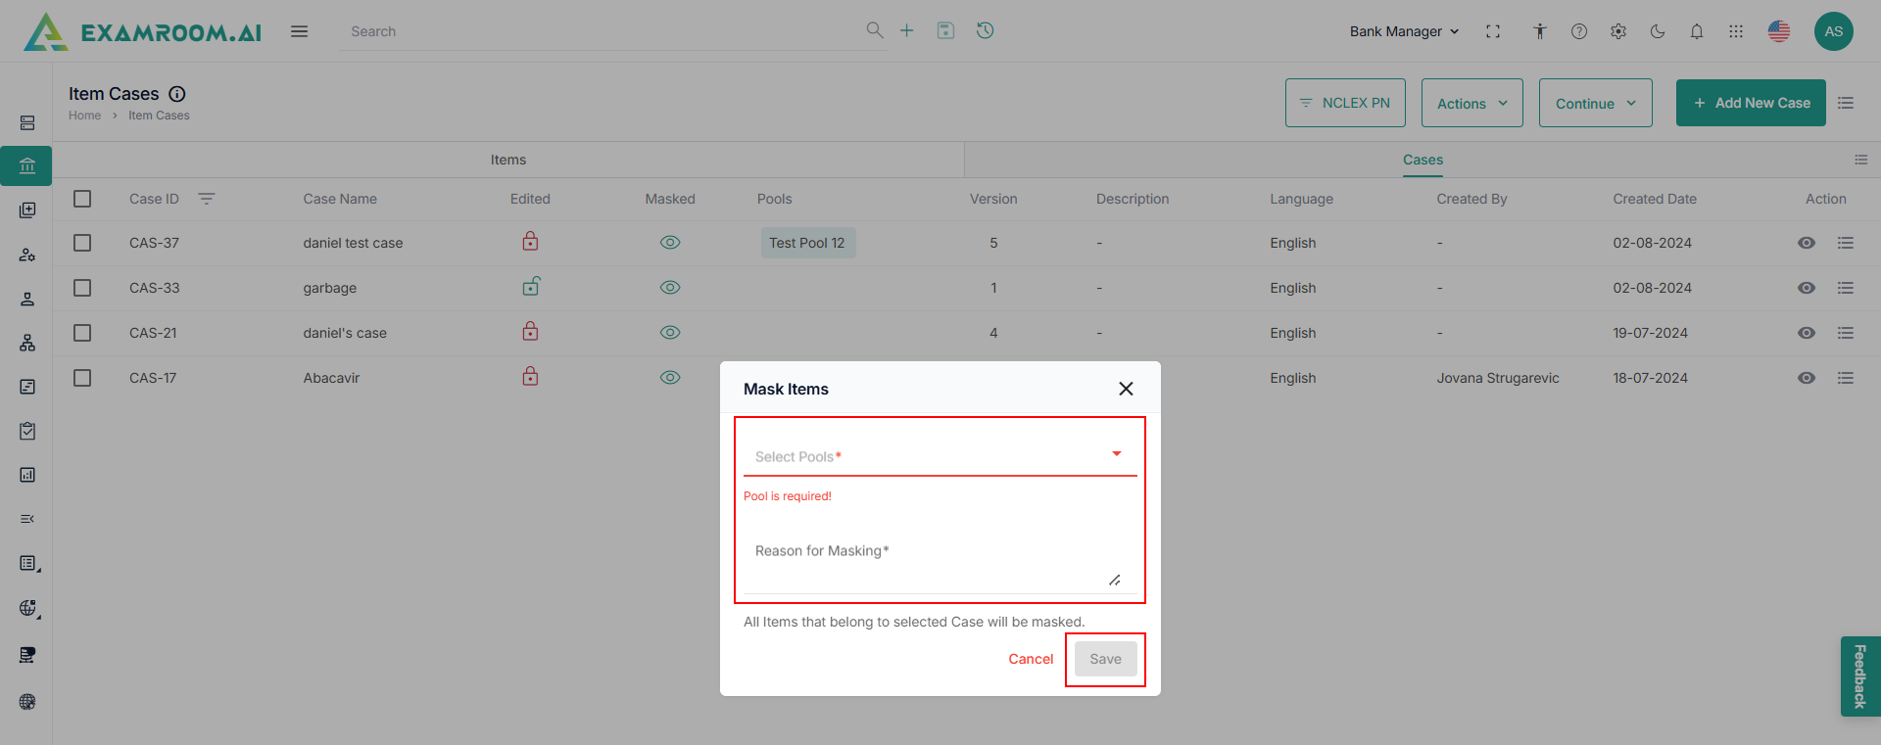Switch to the Items tab
Image resolution: width=1881 pixels, height=745 pixels.
pyautogui.click(x=508, y=160)
